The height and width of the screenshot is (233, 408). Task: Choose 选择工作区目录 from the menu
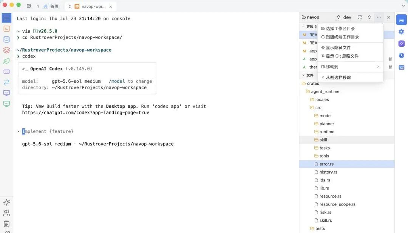350,29
